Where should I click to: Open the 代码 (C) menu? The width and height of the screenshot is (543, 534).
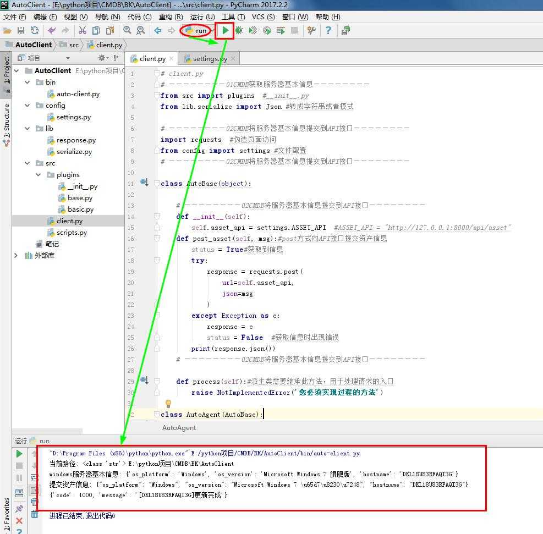point(140,17)
